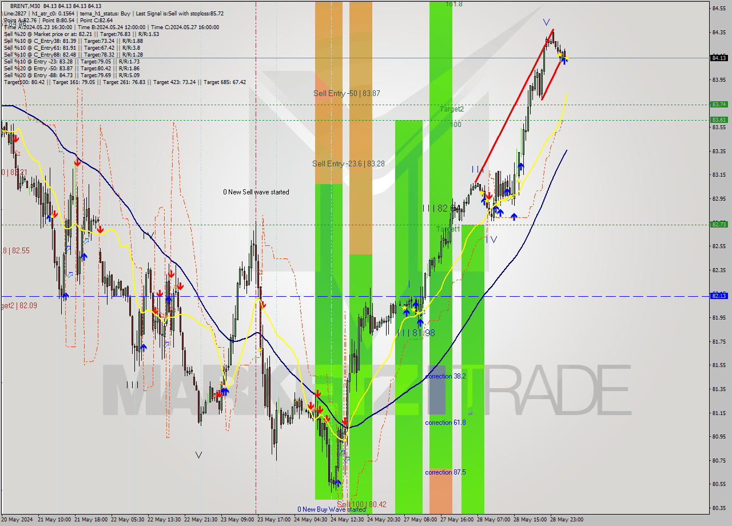Click the 'Target100: 80.42' targets line
732x526 pixels.
(x=125, y=82)
